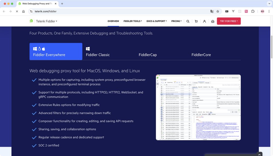Bookmark this page with the star icon
This screenshot has width=273, height=156.
coord(218,11)
